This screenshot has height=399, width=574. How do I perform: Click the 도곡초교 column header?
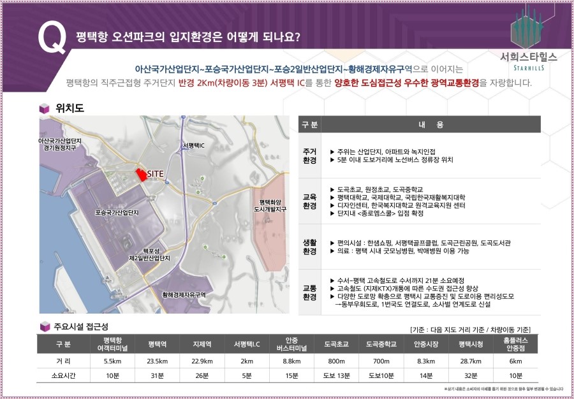click(x=336, y=344)
